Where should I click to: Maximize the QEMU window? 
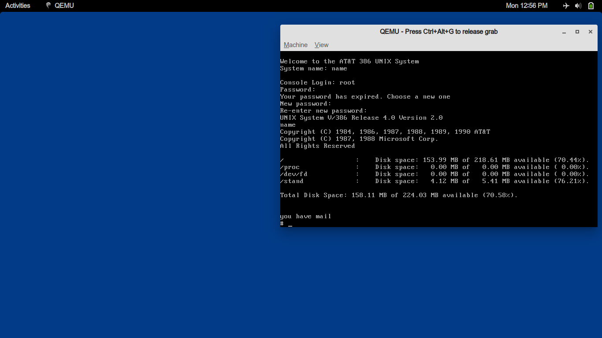click(577, 32)
